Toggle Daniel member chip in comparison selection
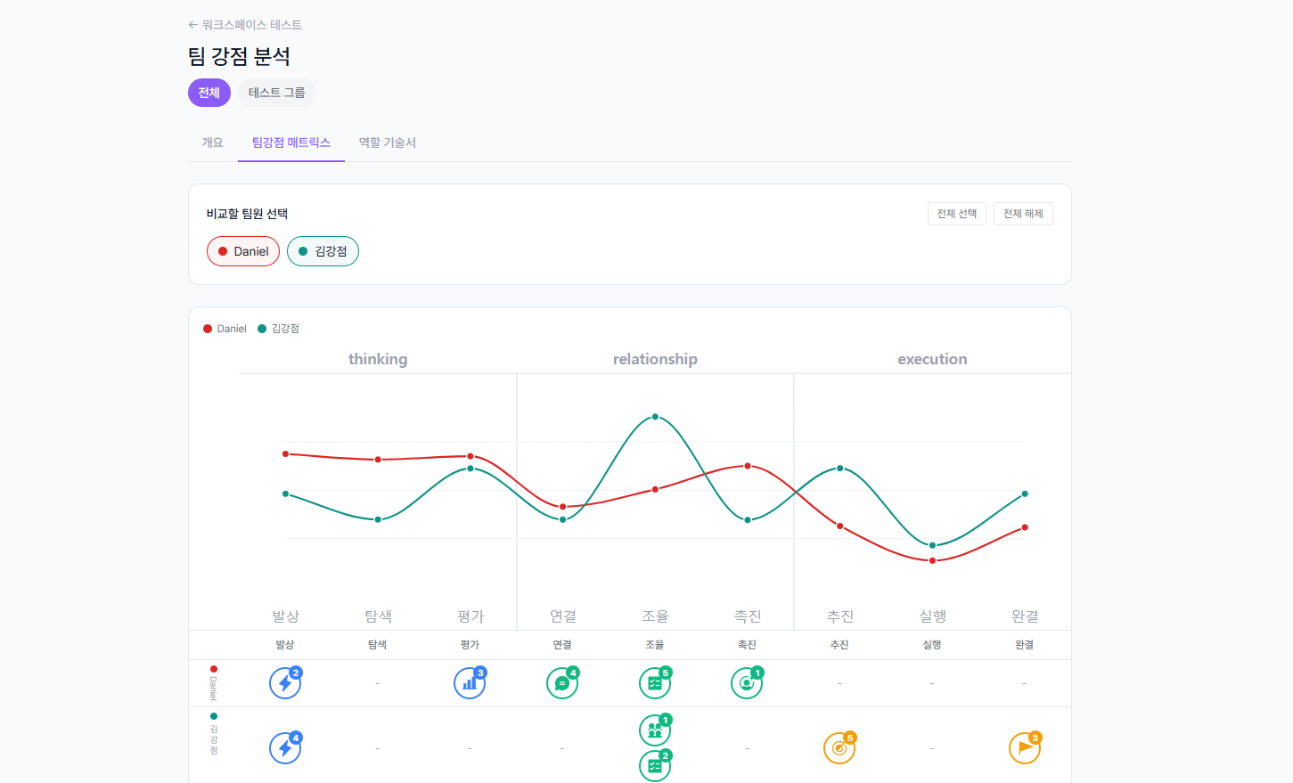Image resolution: width=1293 pixels, height=783 pixels. tap(243, 251)
